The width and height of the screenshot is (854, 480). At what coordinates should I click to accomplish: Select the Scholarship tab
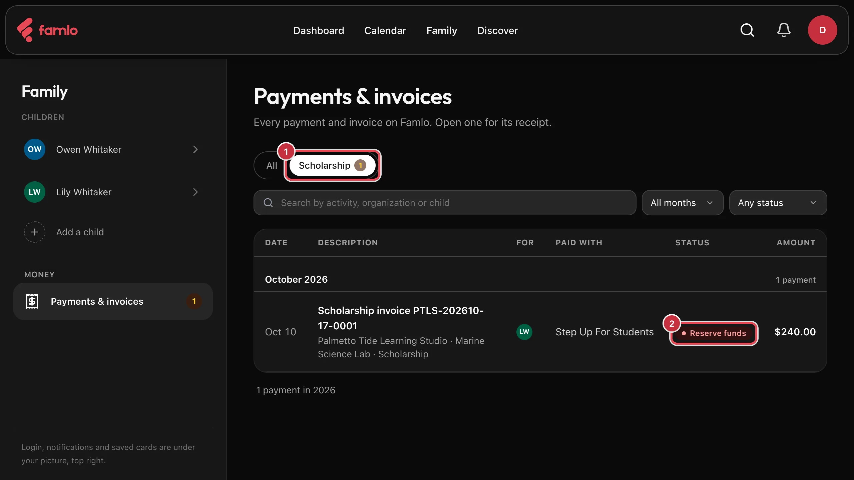332,165
